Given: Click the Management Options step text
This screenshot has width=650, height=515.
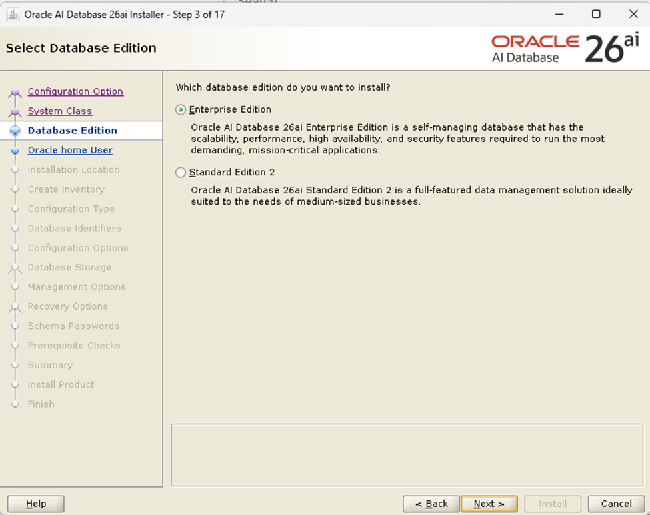Looking at the screenshot, I should click(x=77, y=286).
